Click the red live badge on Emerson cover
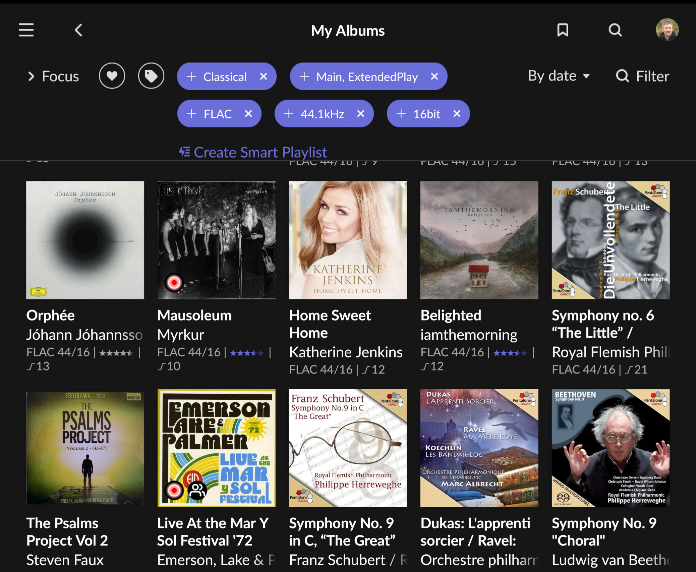Viewport: 696px width, 572px height. pos(174,491)
